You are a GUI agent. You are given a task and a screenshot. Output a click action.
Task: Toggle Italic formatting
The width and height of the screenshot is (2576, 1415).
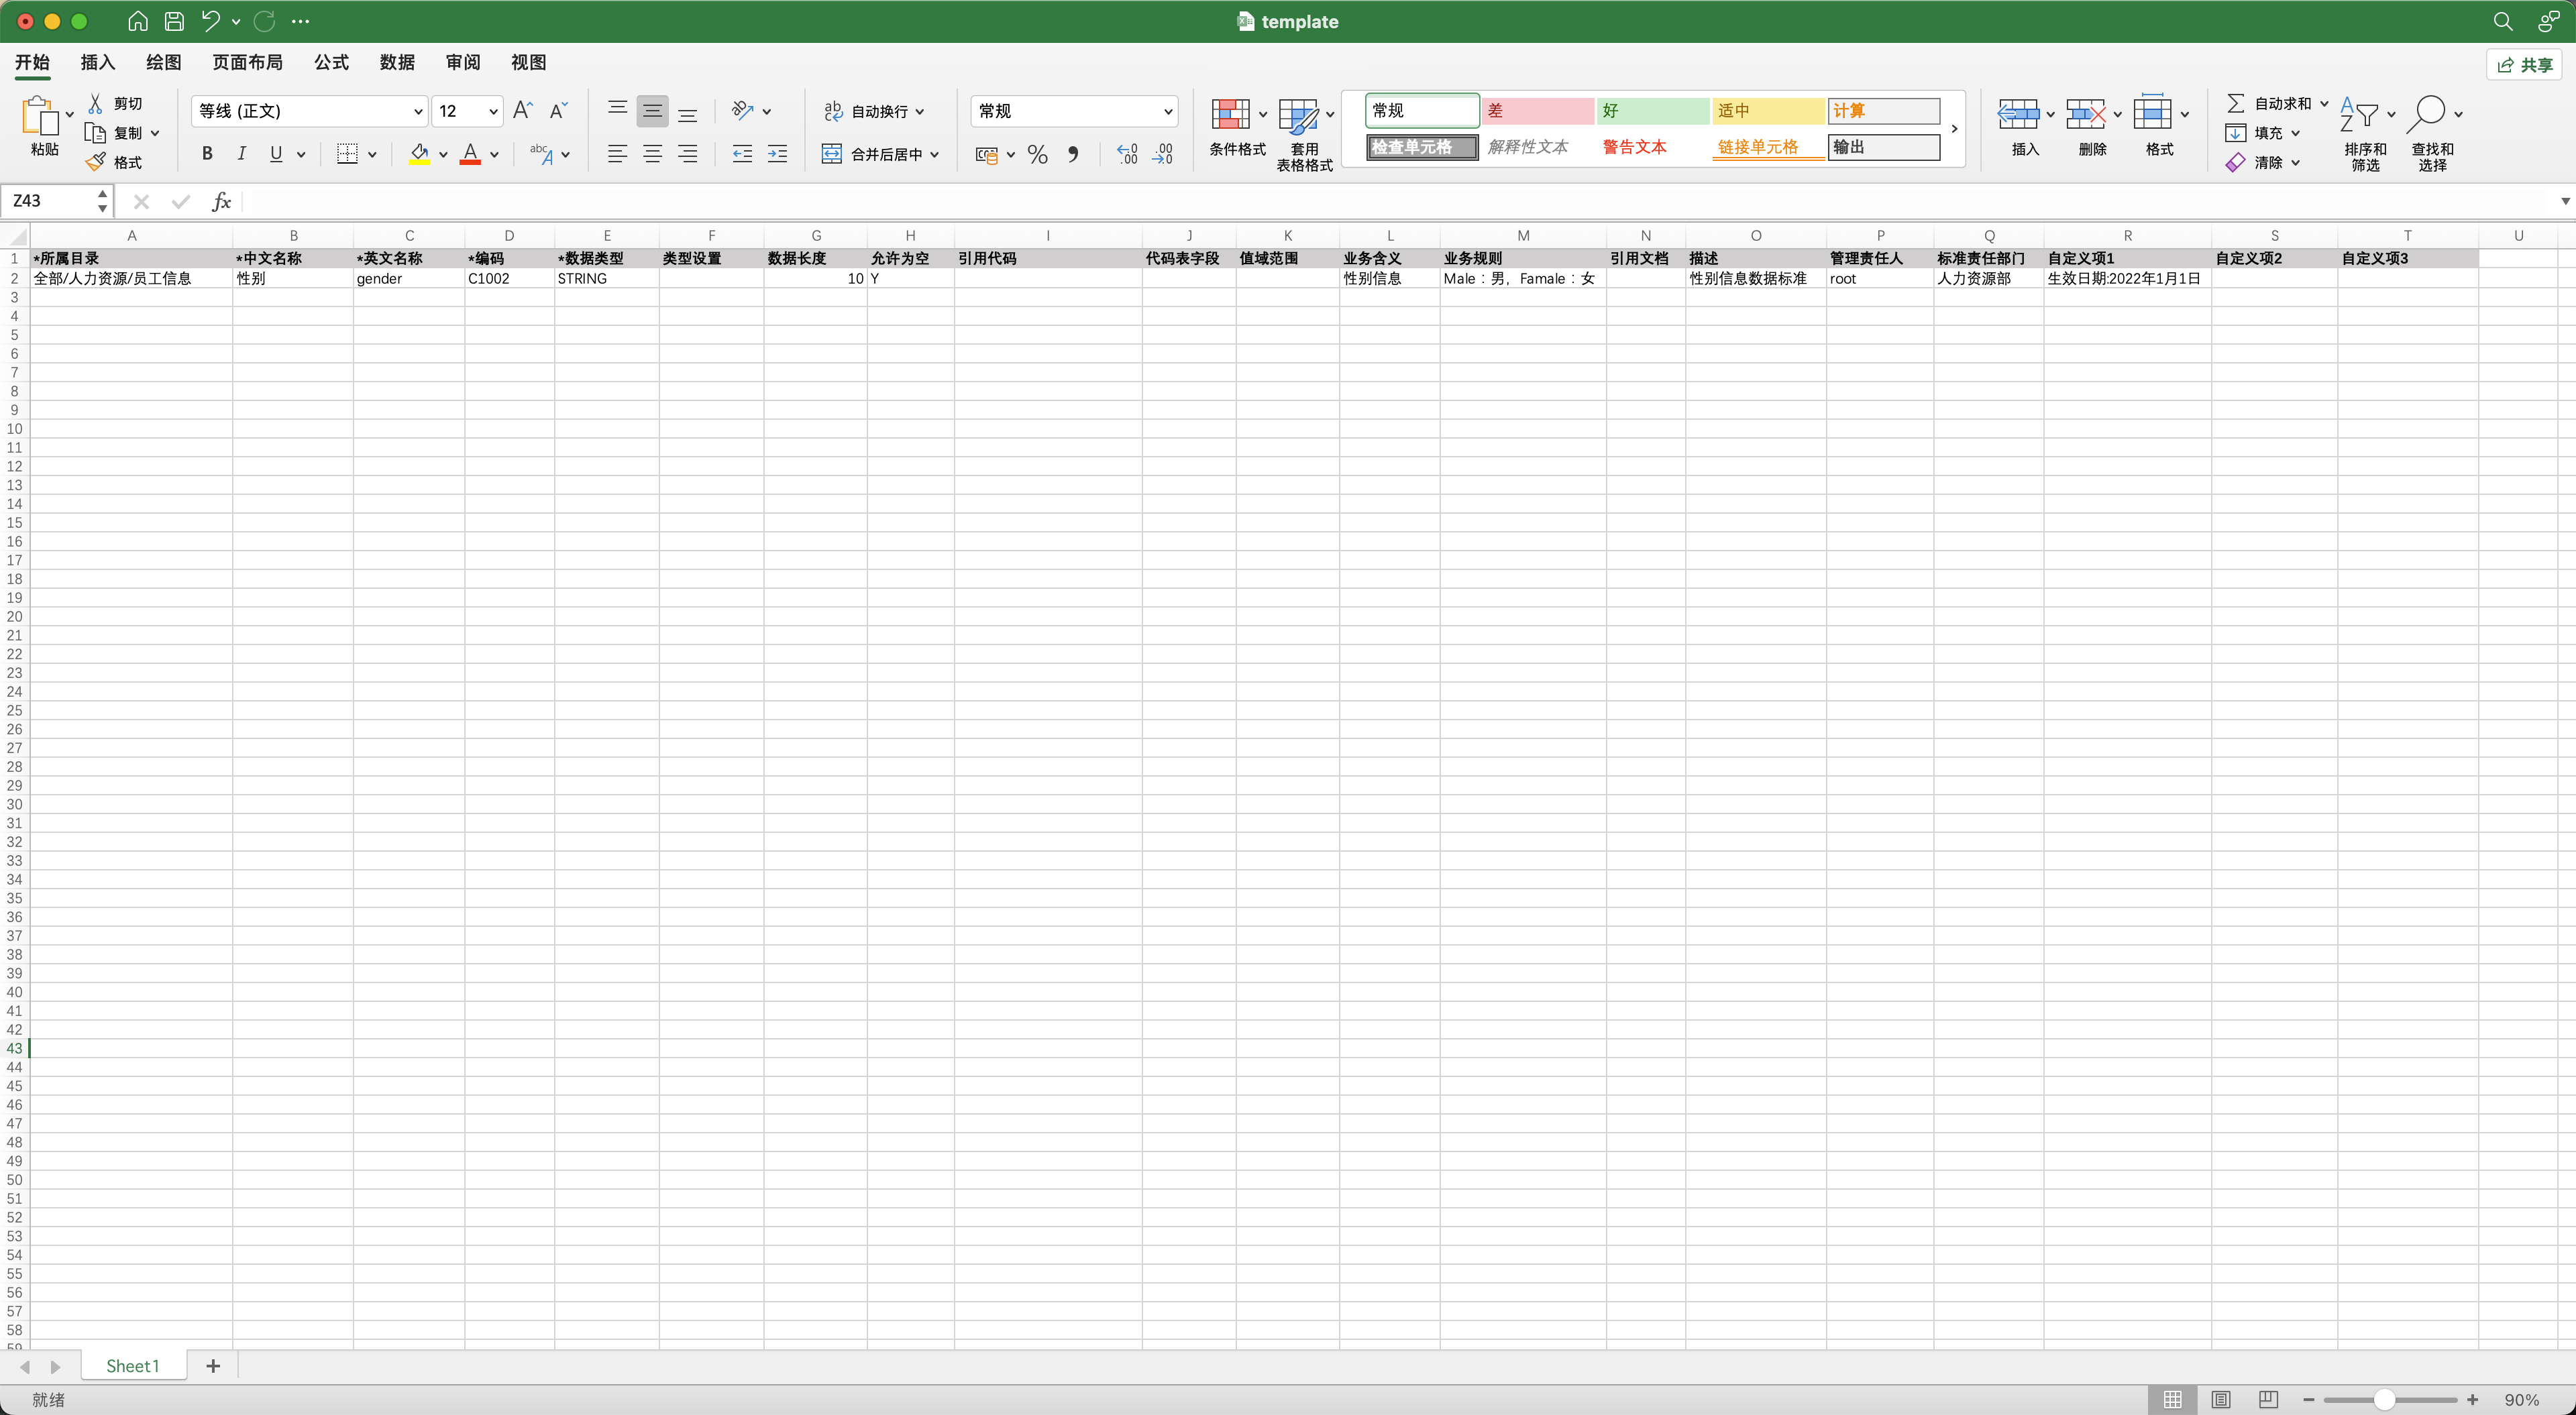point(241,154)
